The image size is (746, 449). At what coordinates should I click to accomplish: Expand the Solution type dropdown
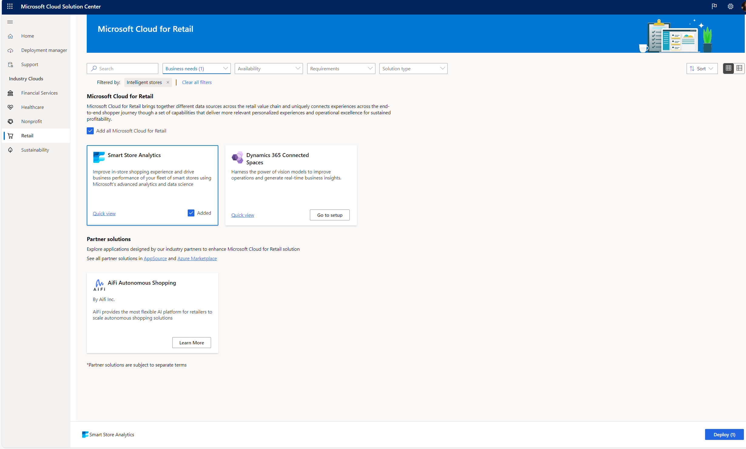pyautogui.click(x=413, y=69)
